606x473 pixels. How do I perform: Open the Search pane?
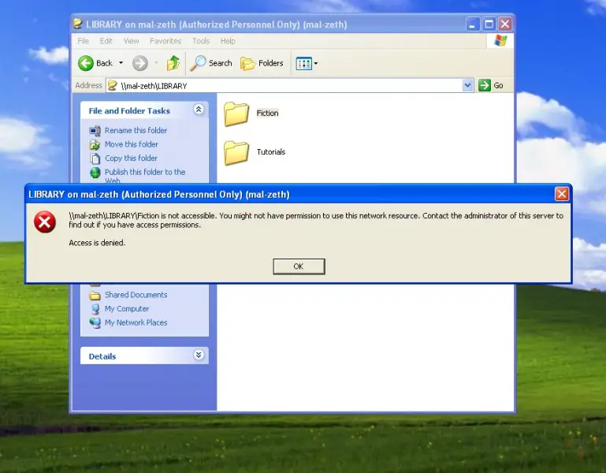coord(211,63)
